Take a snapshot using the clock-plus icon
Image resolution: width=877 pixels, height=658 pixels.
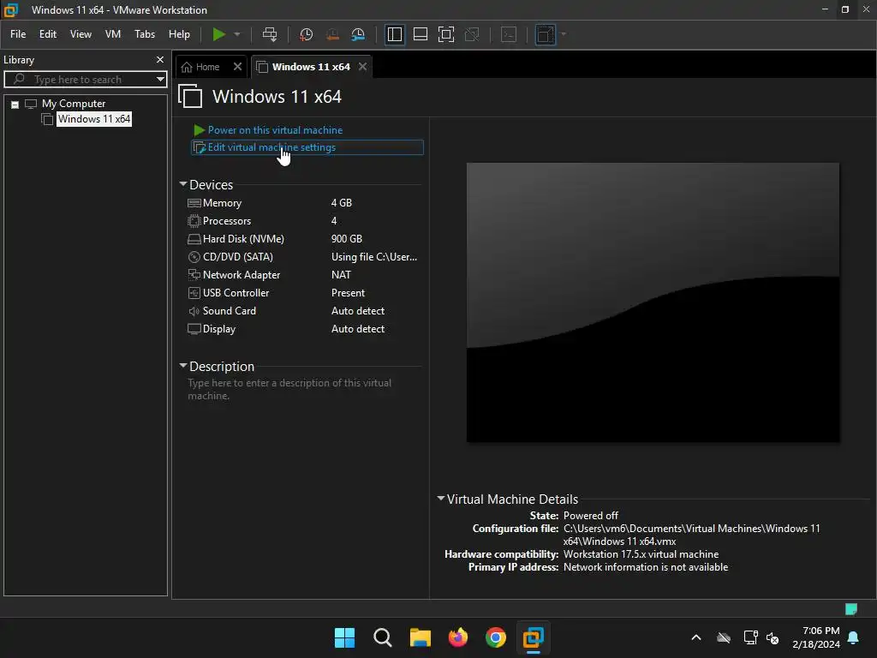tap(306, 34)
